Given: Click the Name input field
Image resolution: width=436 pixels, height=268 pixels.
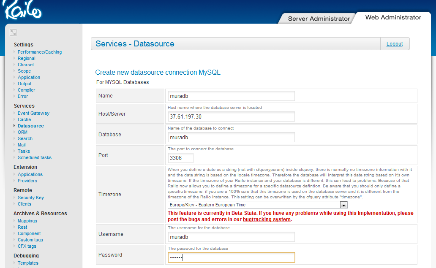Looking at the screenshot, I should point(231,96).
